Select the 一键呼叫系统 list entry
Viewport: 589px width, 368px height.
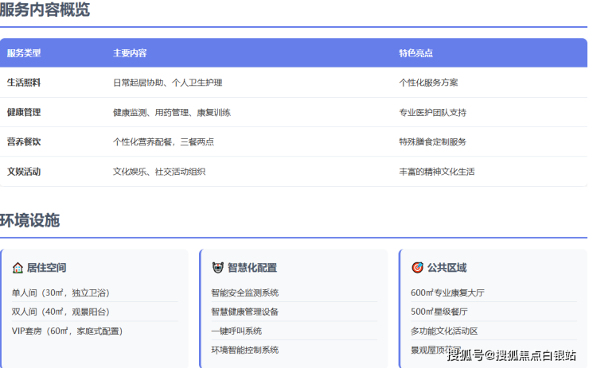[236, 331]
